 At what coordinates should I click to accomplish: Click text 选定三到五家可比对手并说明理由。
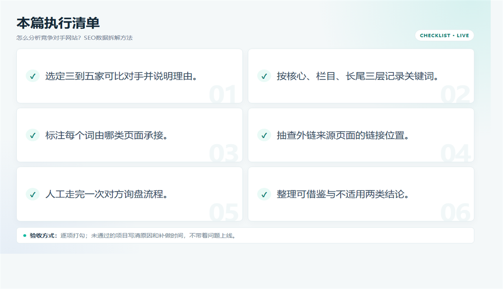[122, 76]
